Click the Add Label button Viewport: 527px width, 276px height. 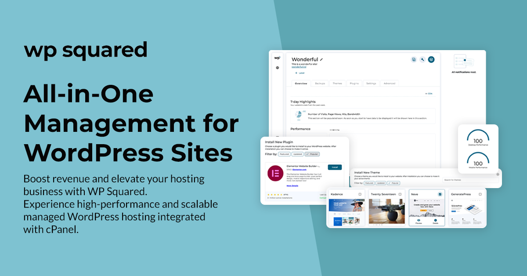(x=300, y=73)
